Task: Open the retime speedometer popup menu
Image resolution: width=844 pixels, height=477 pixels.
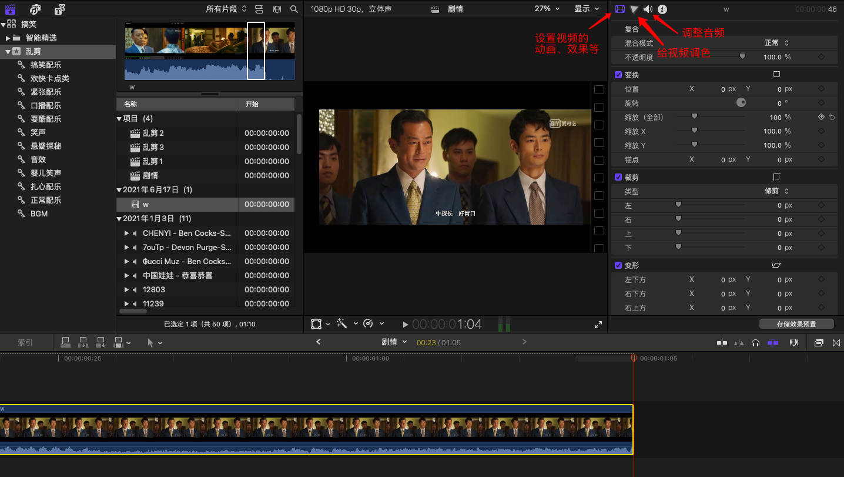Action: coord(374,323)
